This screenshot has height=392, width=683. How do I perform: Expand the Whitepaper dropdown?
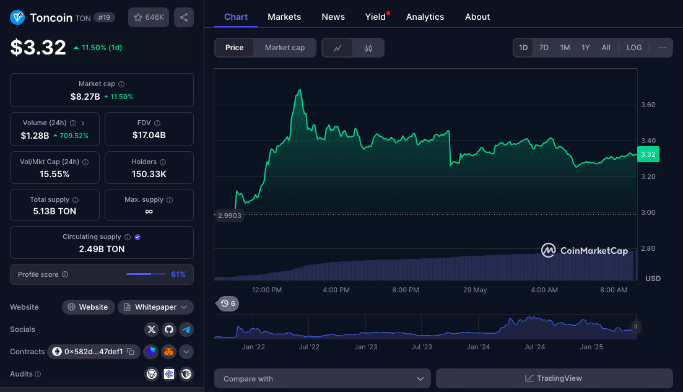[x=156, y=307]
